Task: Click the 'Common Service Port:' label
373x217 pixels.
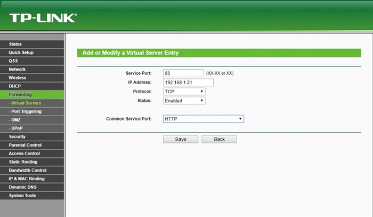Action: tap(129, 119)
